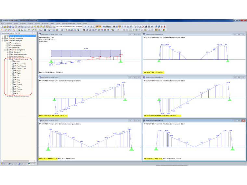The width and height of the screenshot is (247, 185).
Task: Click the last red PDF-style icon in first toolbar
Action: [165, 27]
